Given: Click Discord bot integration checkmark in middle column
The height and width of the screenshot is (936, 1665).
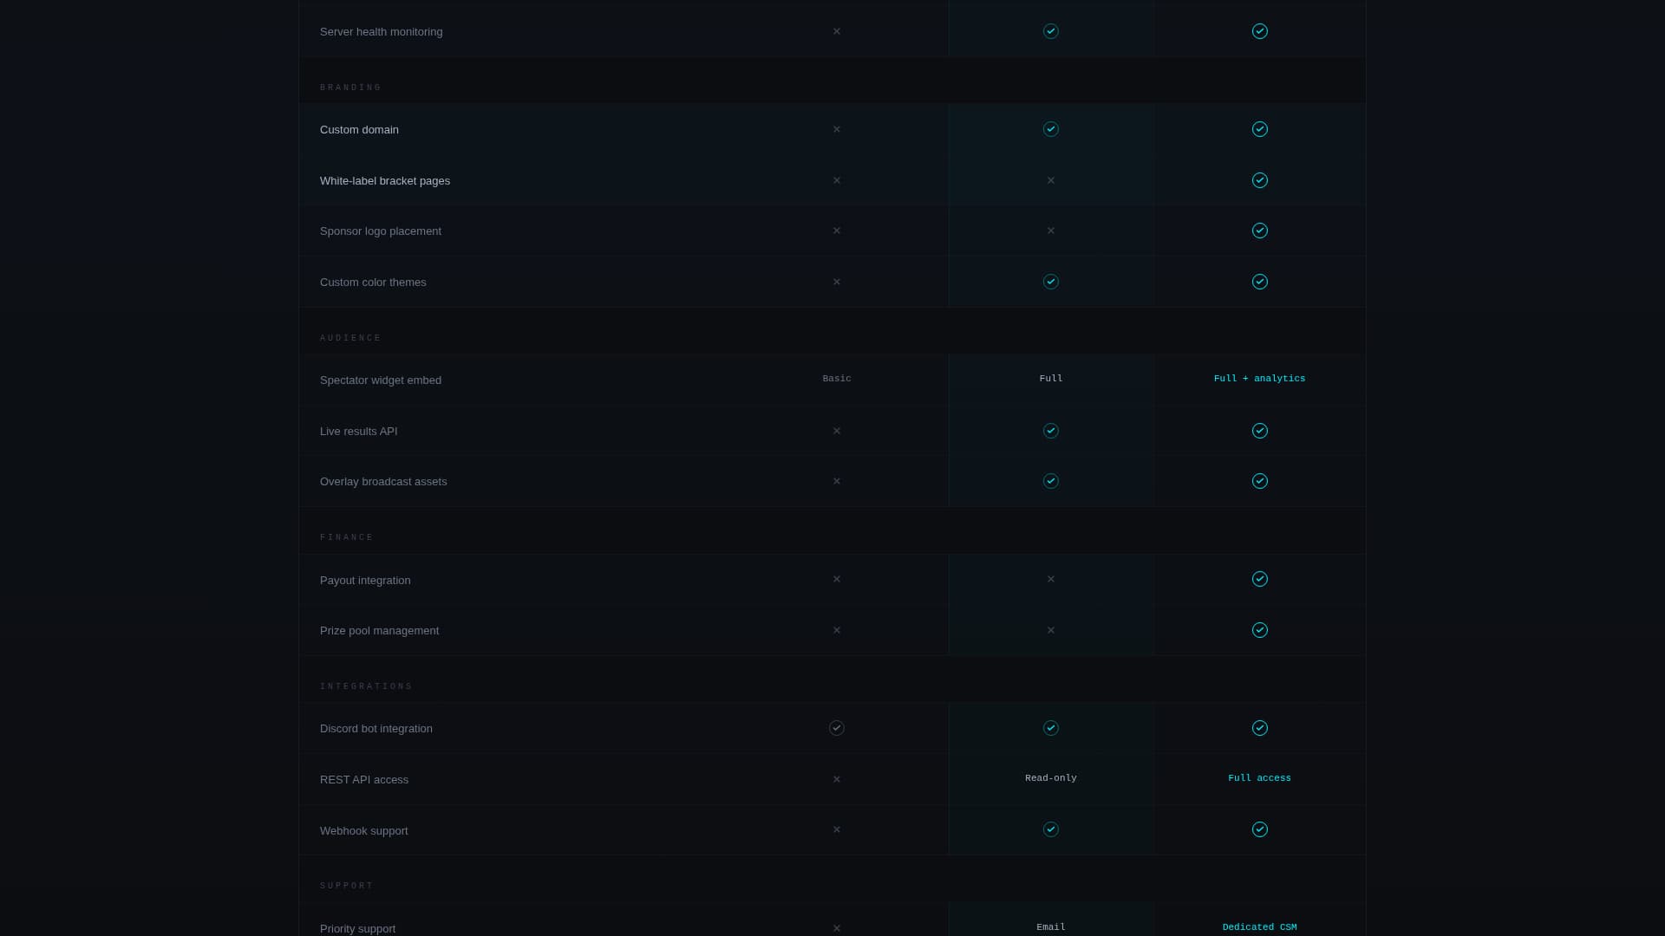Looking at the screenshot, I should click(1051, 728).
